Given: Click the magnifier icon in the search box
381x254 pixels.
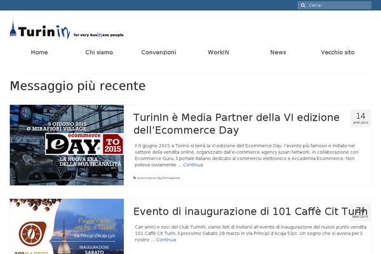Looking at the screenshot, I should tap(303, 5).
